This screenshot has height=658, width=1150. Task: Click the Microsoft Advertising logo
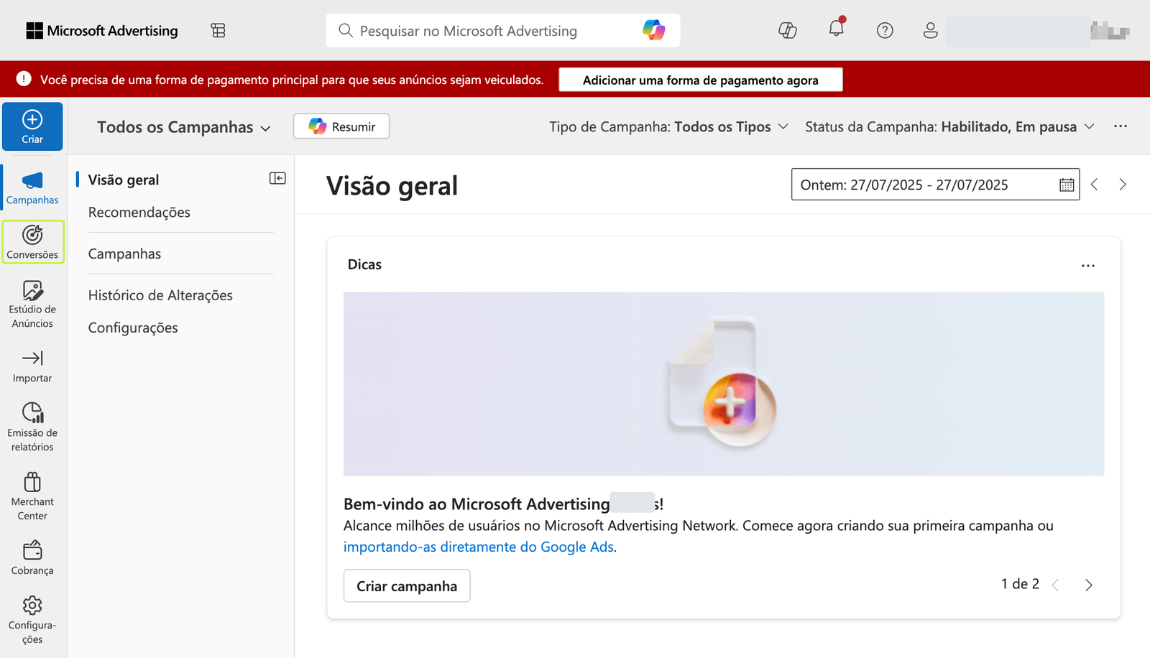click(102, 30)
